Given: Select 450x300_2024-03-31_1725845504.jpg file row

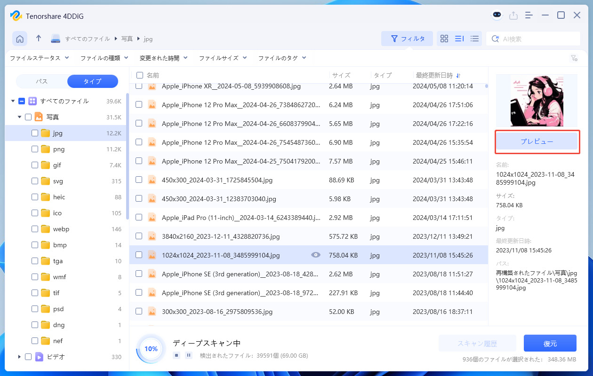Looking at the screenshot, I should pos(308,180).
